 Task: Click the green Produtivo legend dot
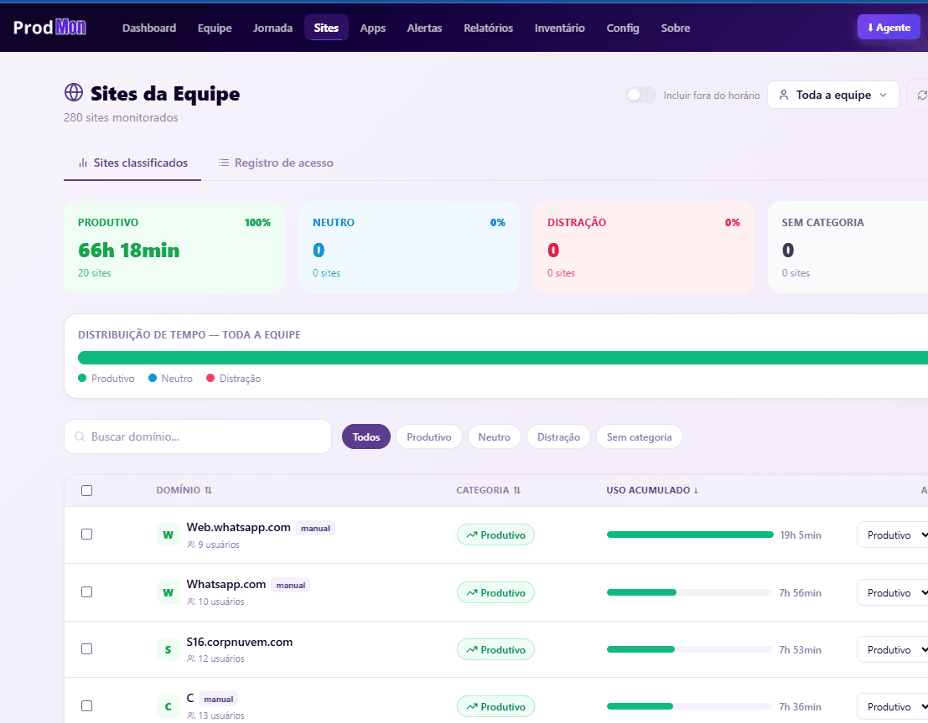82,378
